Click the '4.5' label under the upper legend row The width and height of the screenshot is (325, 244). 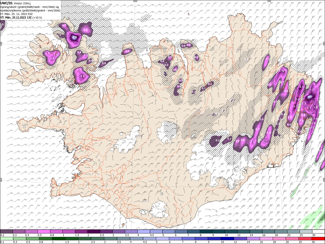(x=152, y=235)
